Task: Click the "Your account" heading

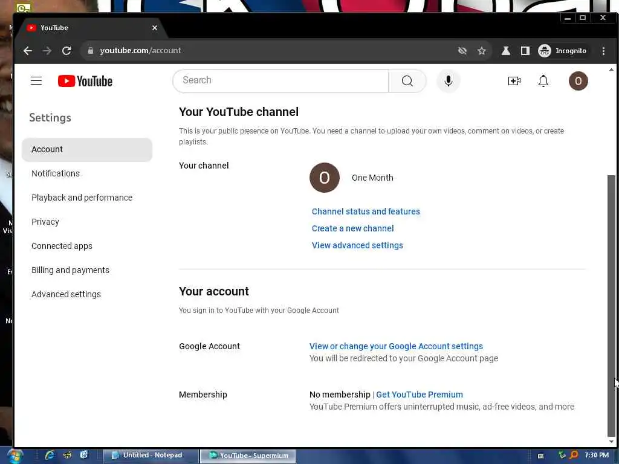Action: [x=213, y=292]
